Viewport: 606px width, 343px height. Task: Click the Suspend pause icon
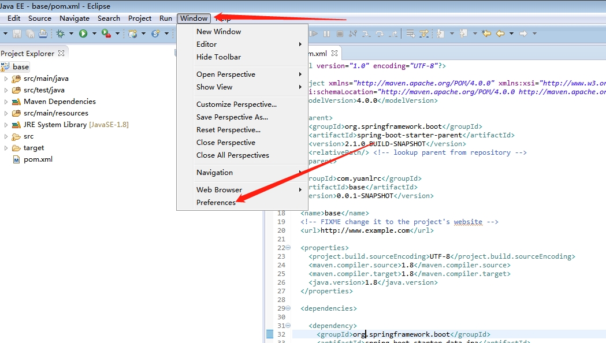pyautogui.click(x=326, y=33)
